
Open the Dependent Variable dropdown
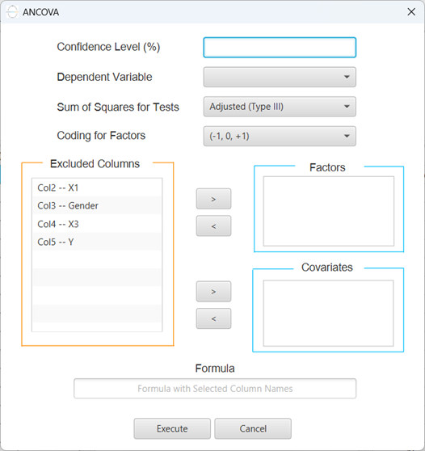pyautogui.click(x=280, y=77)
